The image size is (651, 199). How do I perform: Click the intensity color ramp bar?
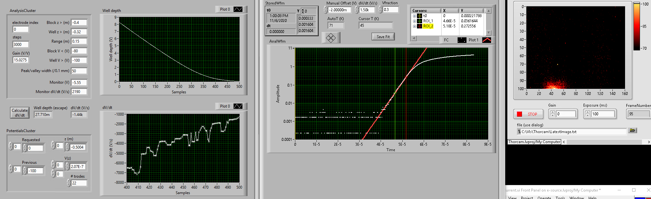point(637,26)
